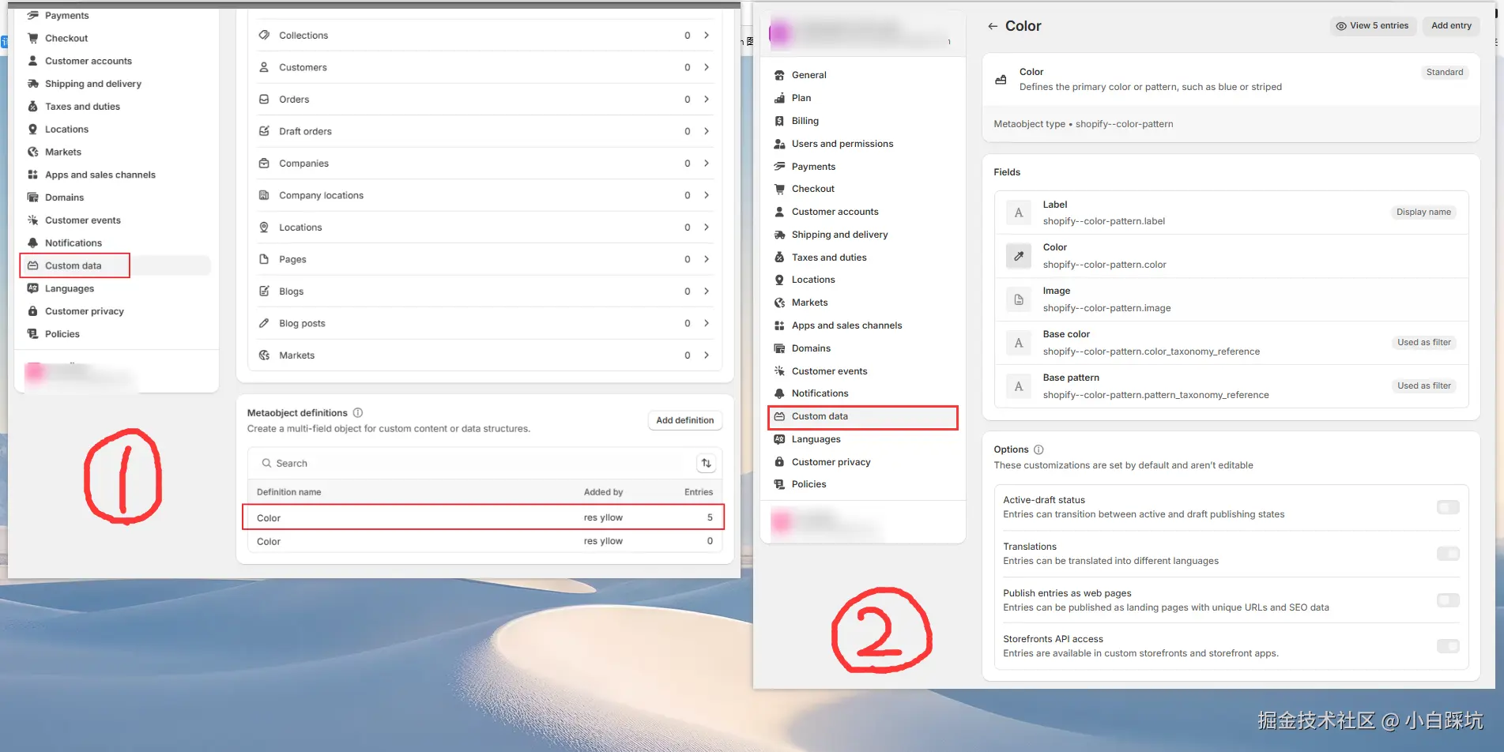Click the color picker icon of the Color field
This screenshot has height=752, width=1504.
[x=1019, y=256]
